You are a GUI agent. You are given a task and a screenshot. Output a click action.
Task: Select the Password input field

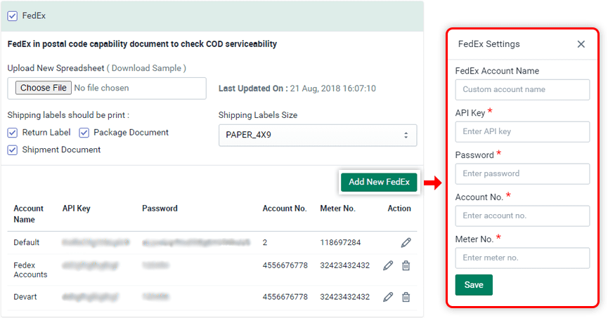pos(522,174)
